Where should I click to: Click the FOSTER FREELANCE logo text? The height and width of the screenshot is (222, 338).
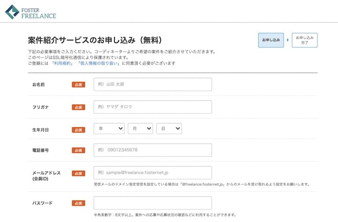coord(38,12)
